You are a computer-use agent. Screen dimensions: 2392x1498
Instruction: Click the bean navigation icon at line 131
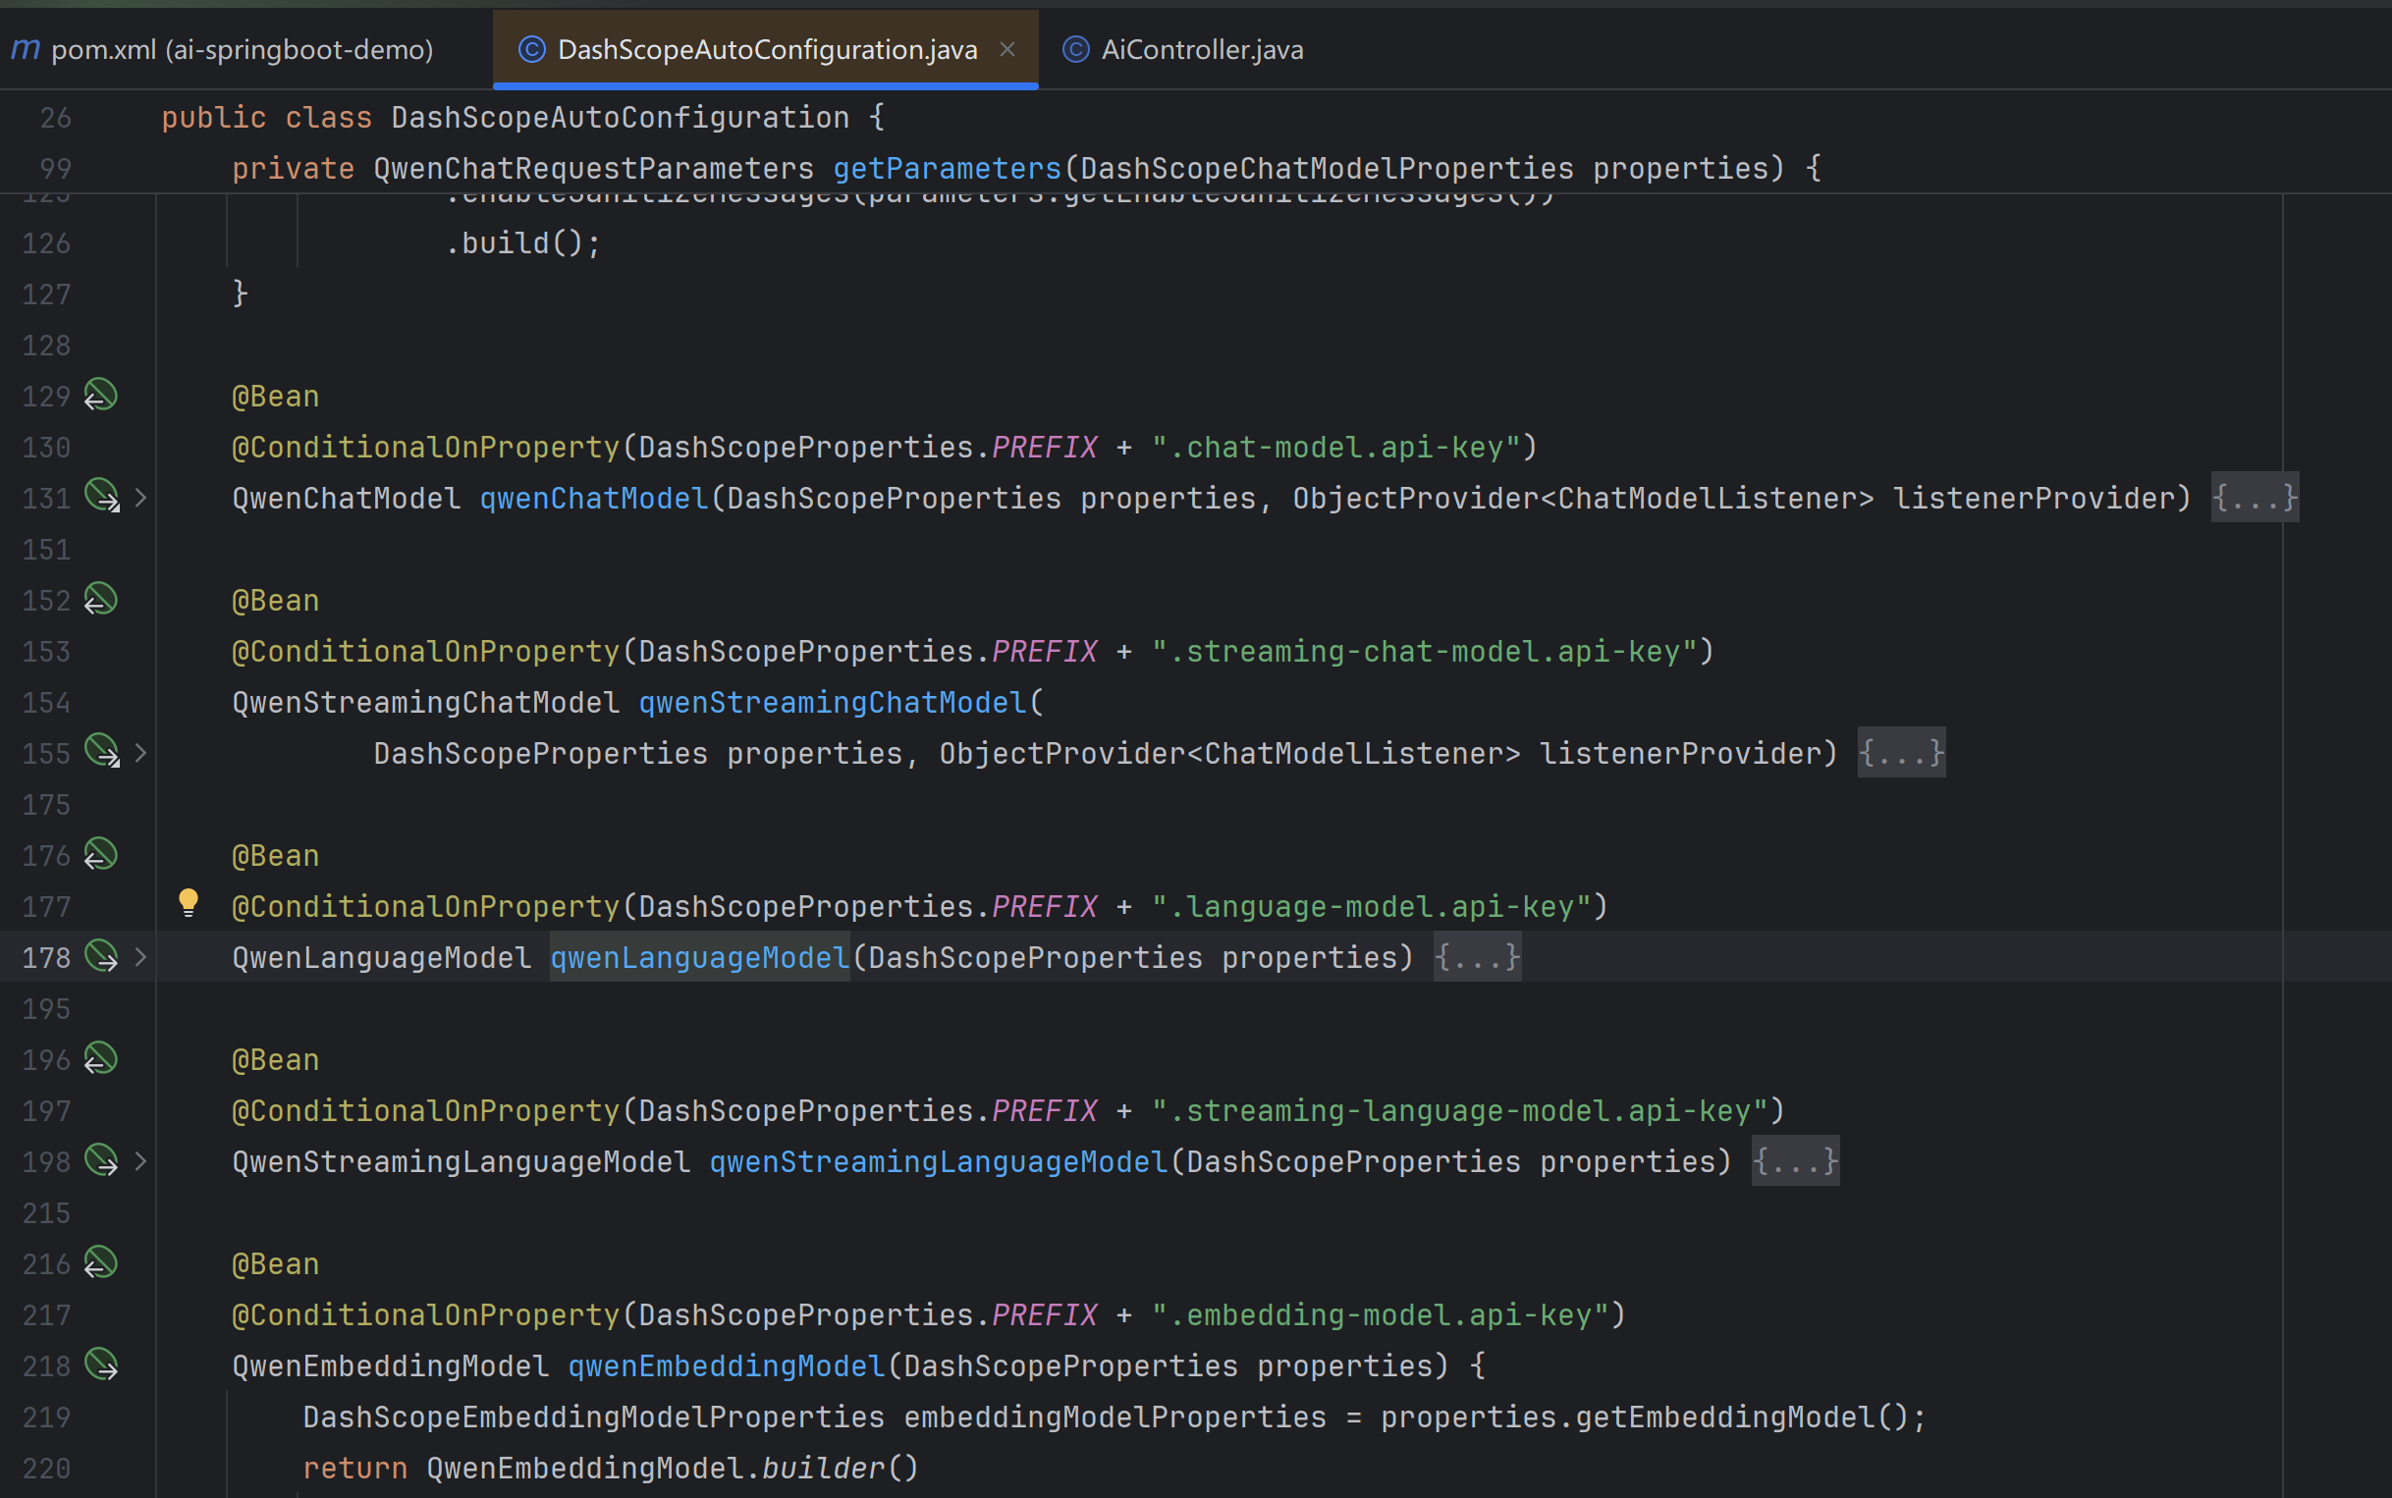pyautogui.click(x=101, y=496)
